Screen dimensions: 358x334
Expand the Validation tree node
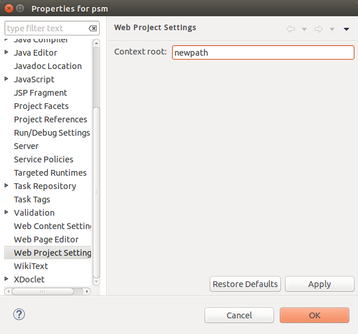coord(7,213)
